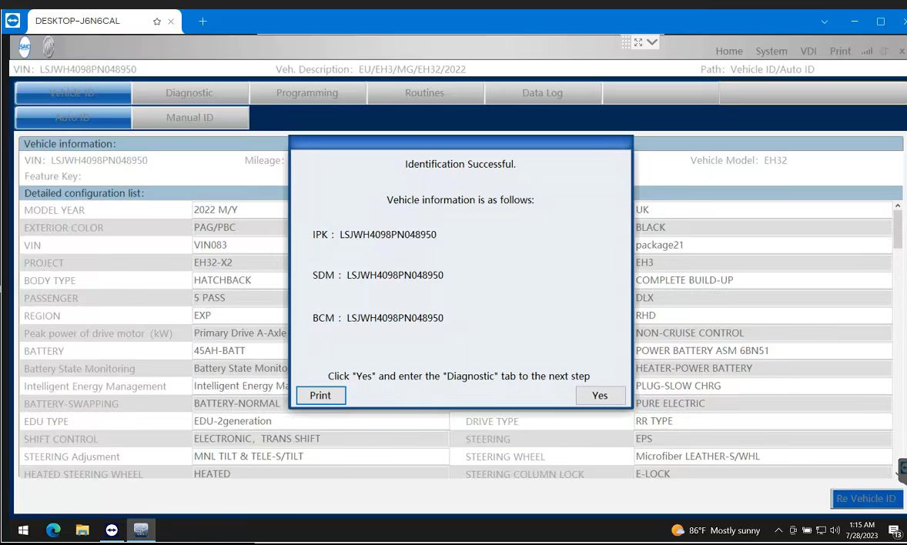This screenshot has width=907, height=545.
Task: Select the Manual ID tab
Action: coord(190,117)
